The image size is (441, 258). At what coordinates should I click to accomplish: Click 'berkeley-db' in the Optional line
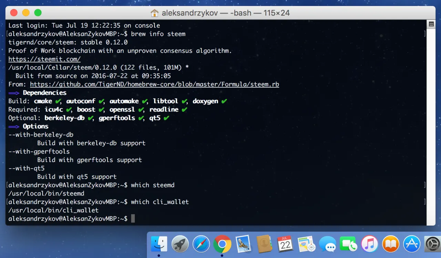[64, 118]
